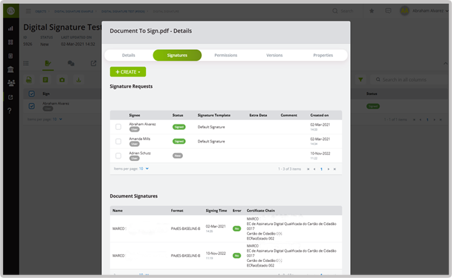Open the Versions tab
Viewport: 452px width, 278px height.
[x=275, y=55]
